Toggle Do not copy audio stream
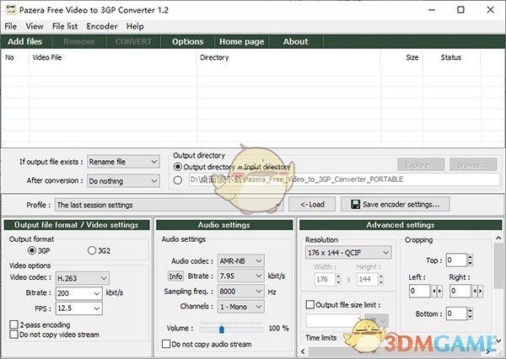The image size is (506, 359). click(x=166, y=344)
